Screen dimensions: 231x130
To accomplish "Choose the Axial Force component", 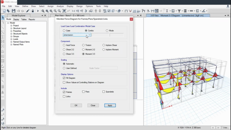I will tap(64, 45).
